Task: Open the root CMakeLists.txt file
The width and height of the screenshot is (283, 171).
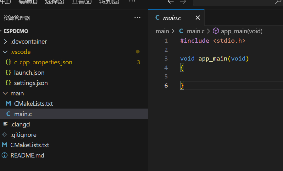Action: point(30,145)
